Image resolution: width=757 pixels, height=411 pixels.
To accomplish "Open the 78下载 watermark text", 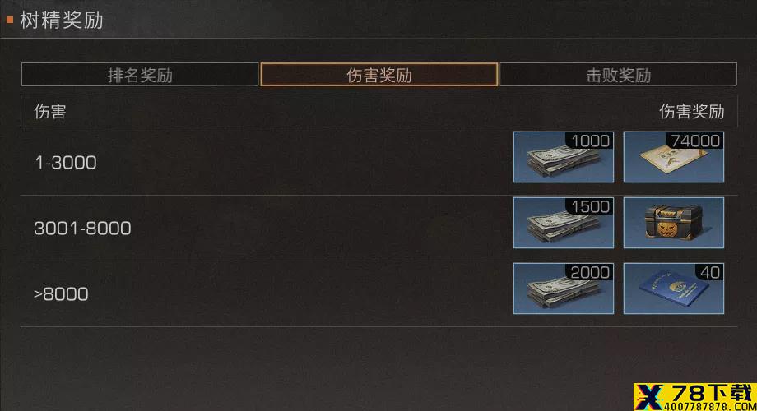I will tap(712, 393).
